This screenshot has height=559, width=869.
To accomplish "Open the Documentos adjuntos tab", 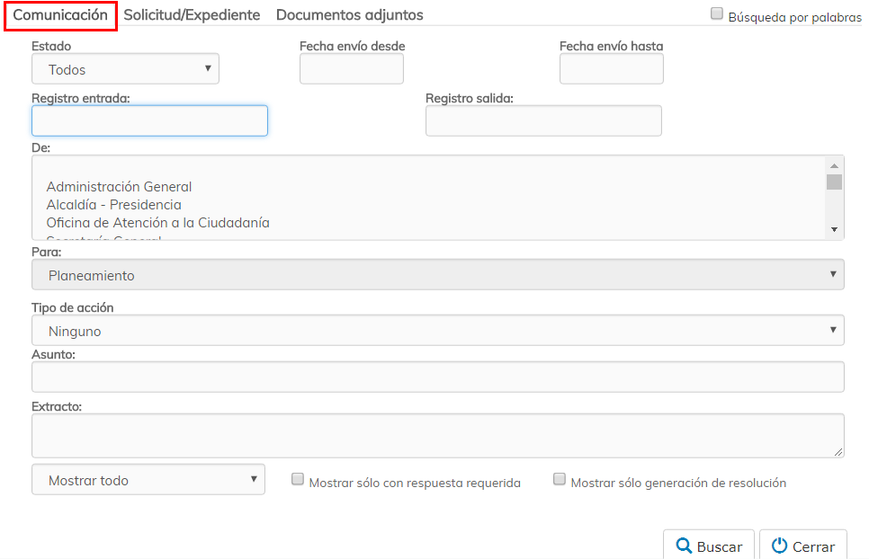I will pyautogui.click(x=349, y=15).
